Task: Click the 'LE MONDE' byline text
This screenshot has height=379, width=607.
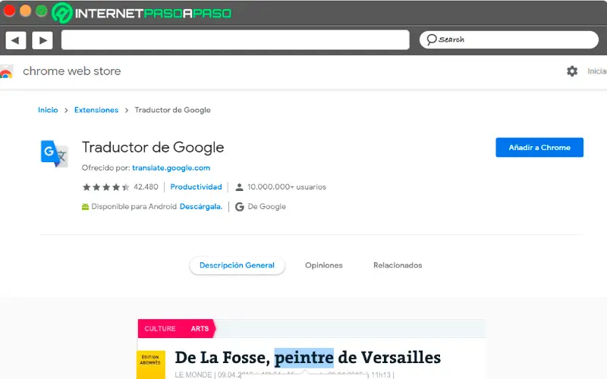Action: coord(193,374)
